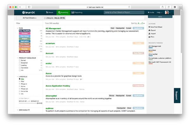Collapse the PRODUCT CATALOGUE section
The height and width of the screenshot is (125, 190).
coord(17,58)
